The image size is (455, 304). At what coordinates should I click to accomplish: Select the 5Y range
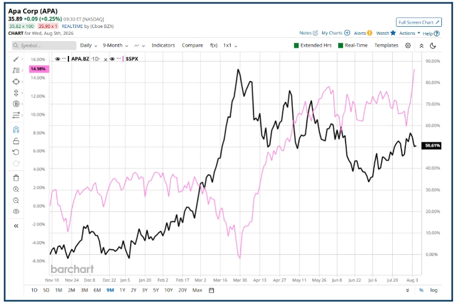coord(156,290)
